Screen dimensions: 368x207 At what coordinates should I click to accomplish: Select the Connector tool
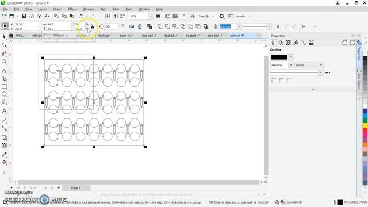tap(4, 128)
